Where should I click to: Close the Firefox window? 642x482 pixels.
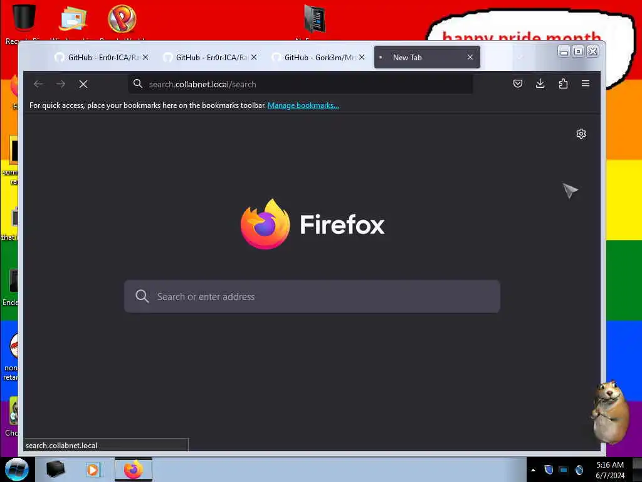(x=593, y=51)
